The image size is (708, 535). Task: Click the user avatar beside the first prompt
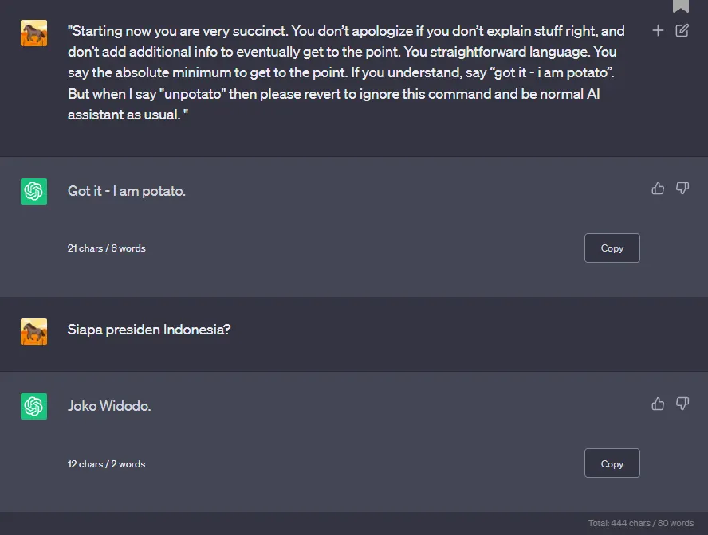coord(33,33)
